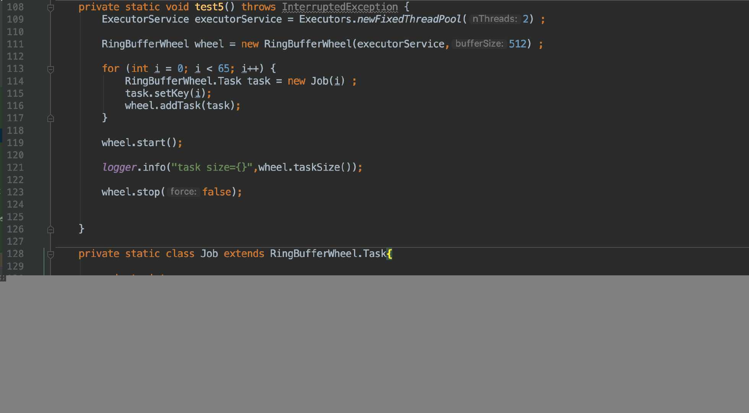Screen dimensions: 749x413
Task: Click the number 65 in loop condition
Action: (224, 68)
